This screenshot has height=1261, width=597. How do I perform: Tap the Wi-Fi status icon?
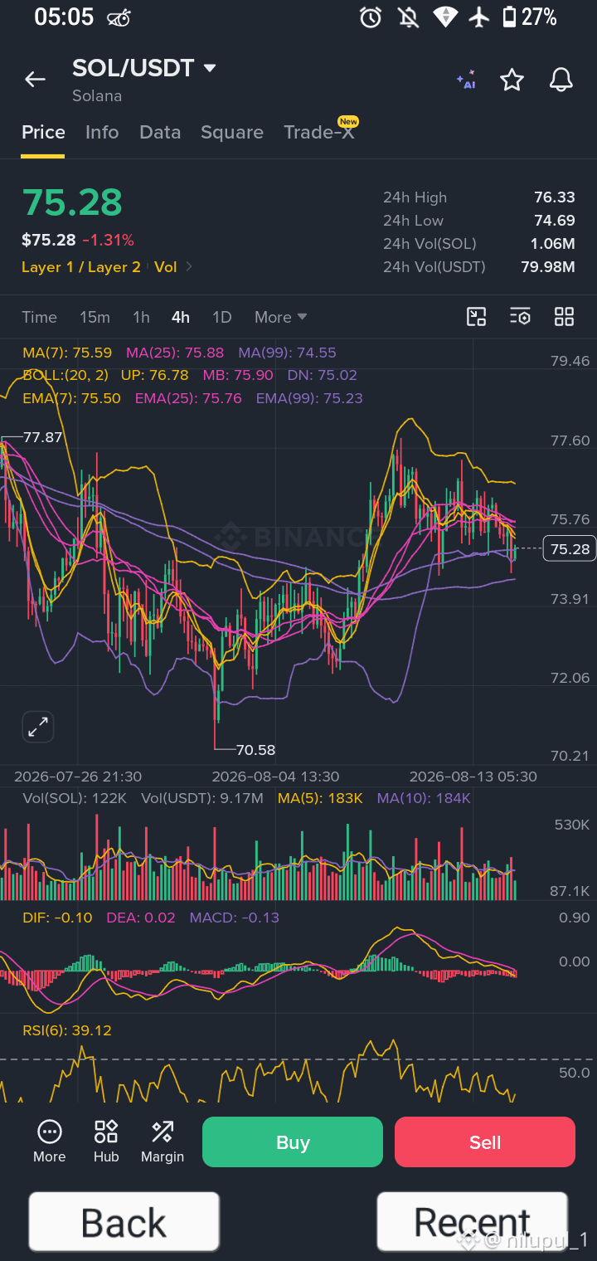tap(445, 17)
